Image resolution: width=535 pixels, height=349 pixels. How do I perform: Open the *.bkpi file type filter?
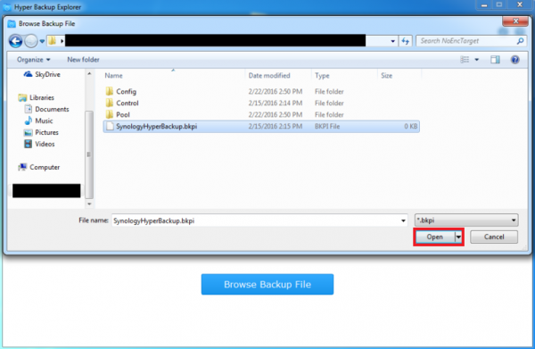pyautogui.click(x=466, y=220)
